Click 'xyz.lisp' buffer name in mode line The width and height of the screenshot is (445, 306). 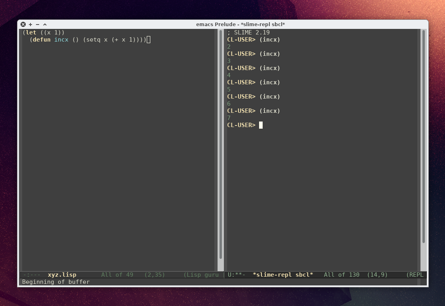[62, 275]
